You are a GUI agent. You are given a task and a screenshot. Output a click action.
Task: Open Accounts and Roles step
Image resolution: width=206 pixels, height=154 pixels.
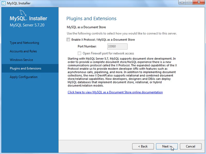(x=23, y=51)
